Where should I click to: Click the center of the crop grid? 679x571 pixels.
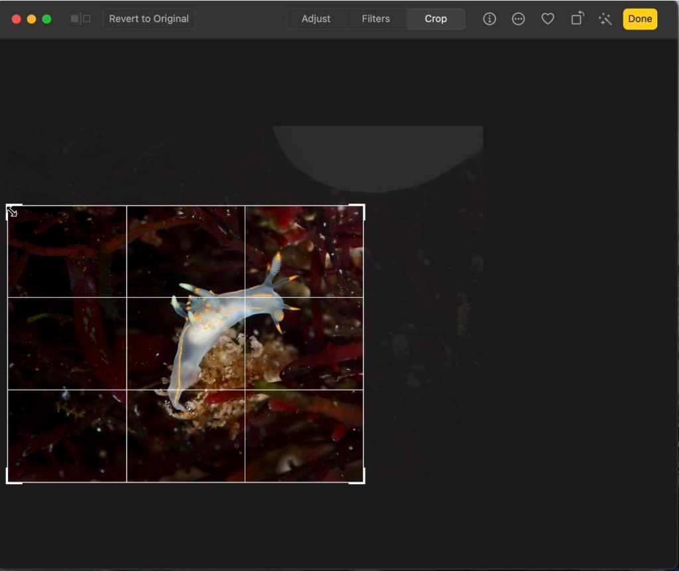[x=186, y=343]
